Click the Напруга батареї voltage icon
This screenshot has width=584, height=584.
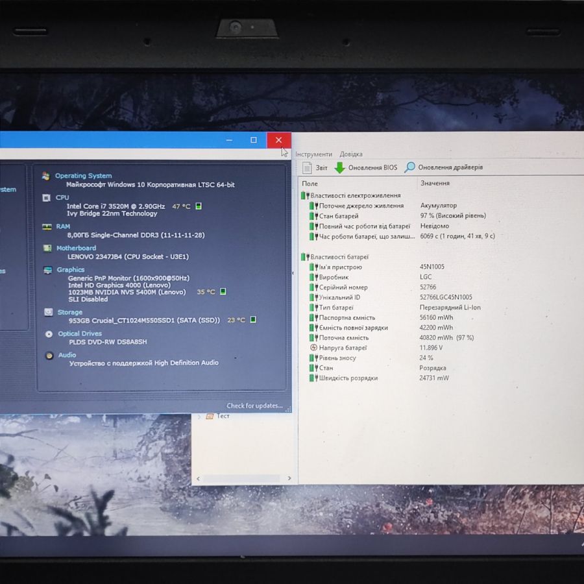point(313,348)
